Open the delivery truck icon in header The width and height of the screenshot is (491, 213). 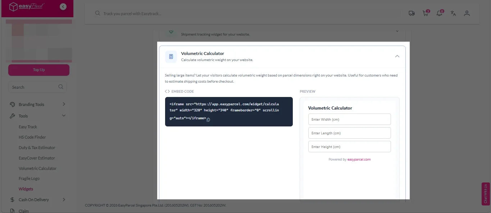(x=412, y=13)
